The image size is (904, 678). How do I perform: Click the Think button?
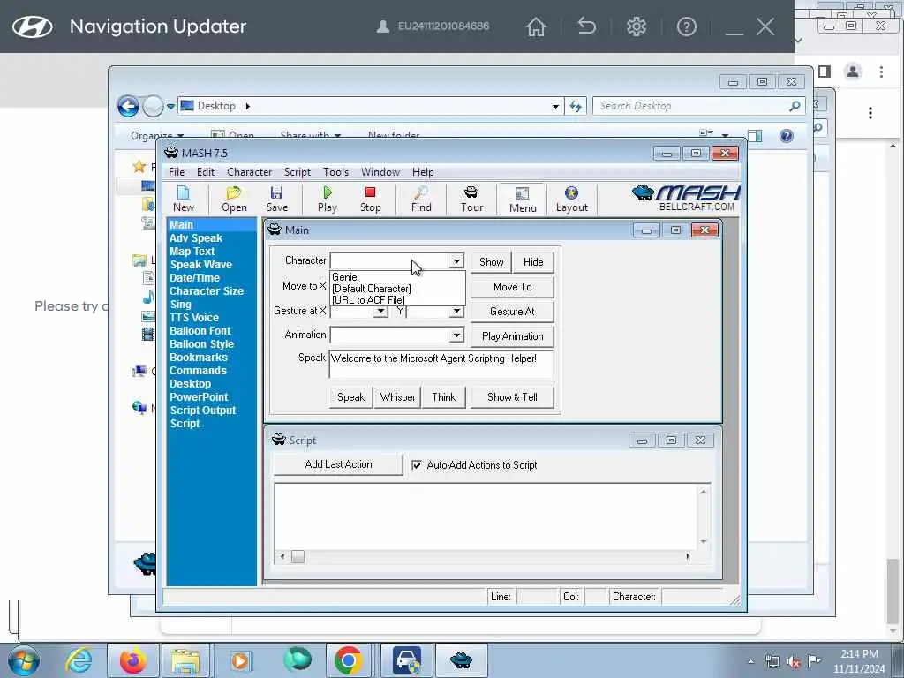(444, 397)
